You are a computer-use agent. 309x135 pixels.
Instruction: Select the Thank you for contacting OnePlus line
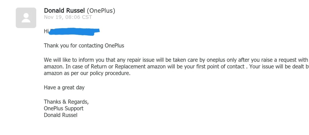click(x=84, y=46)
